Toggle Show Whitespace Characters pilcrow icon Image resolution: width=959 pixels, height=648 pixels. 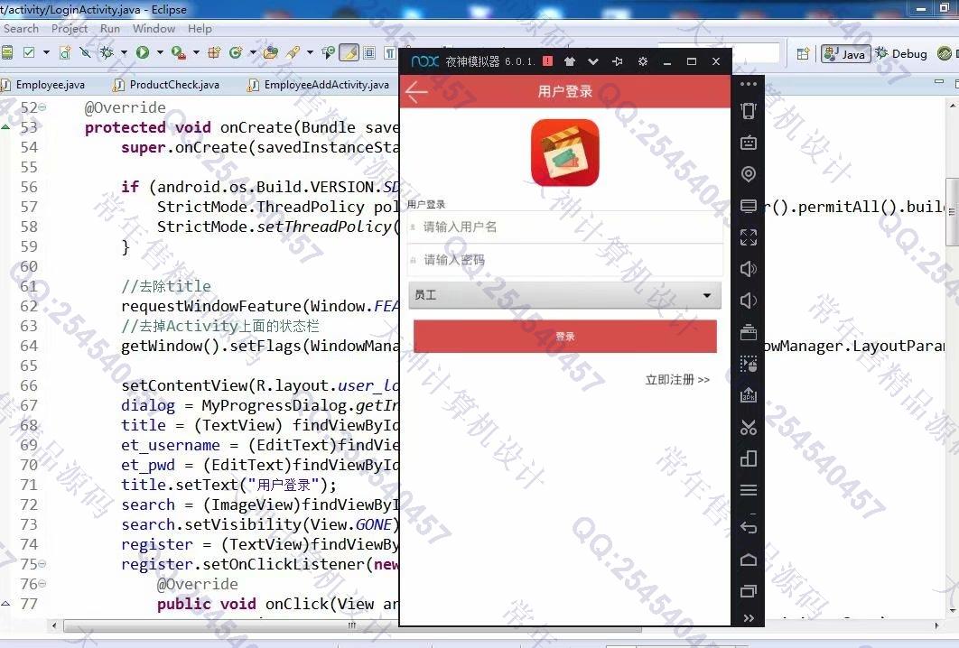(390, 52)
